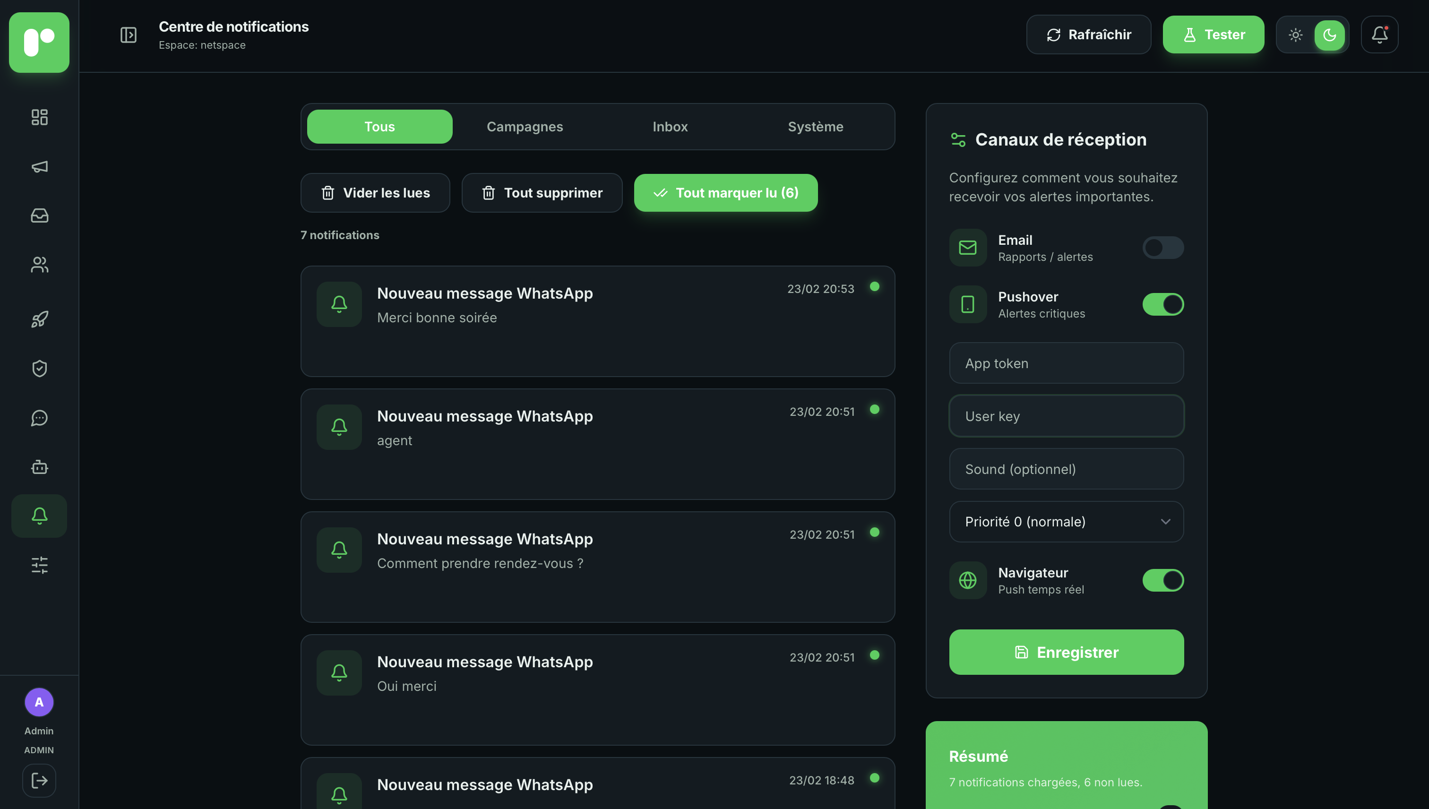Disable the Navigateur push toggle
Image resolution: width=1429 pixels, height=809 pixels.
click(x=1163, y=580)
